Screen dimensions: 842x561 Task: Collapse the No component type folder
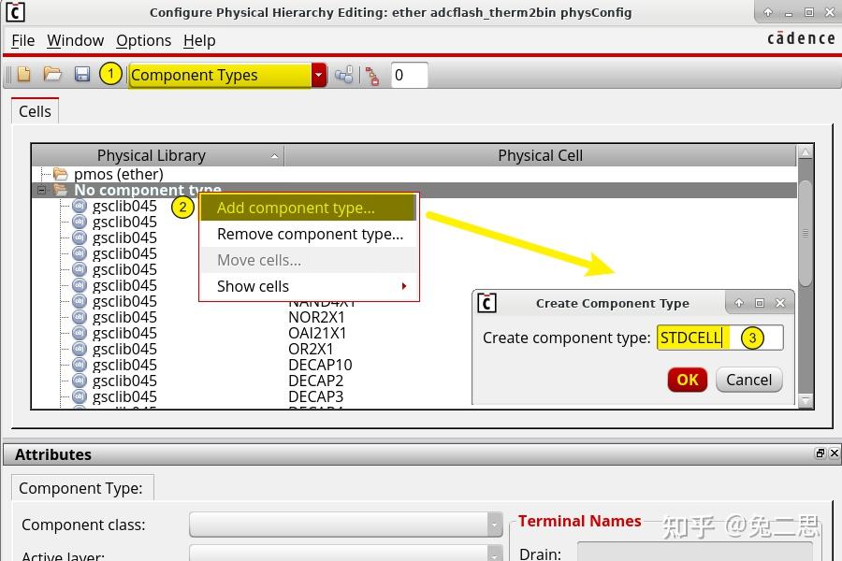(x=41, y=190)
